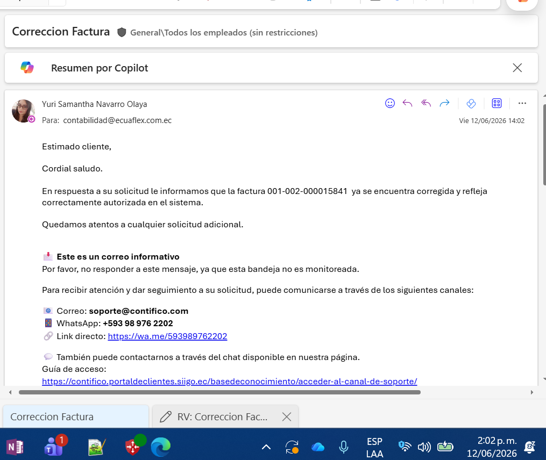
Task: Click the sync status tray icon
Action: coord(292,447)
